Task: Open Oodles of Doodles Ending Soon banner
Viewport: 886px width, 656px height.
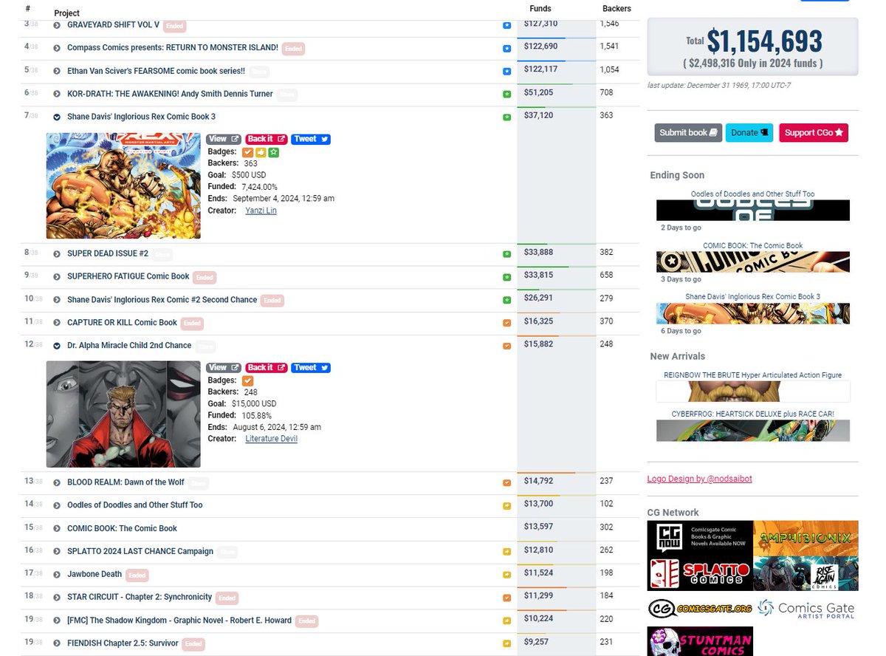Action: click(753, 210)
